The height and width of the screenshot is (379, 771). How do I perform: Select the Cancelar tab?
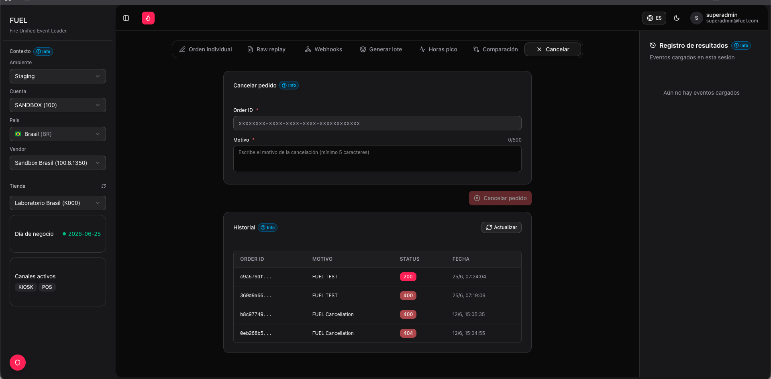(x=553, y=49)
